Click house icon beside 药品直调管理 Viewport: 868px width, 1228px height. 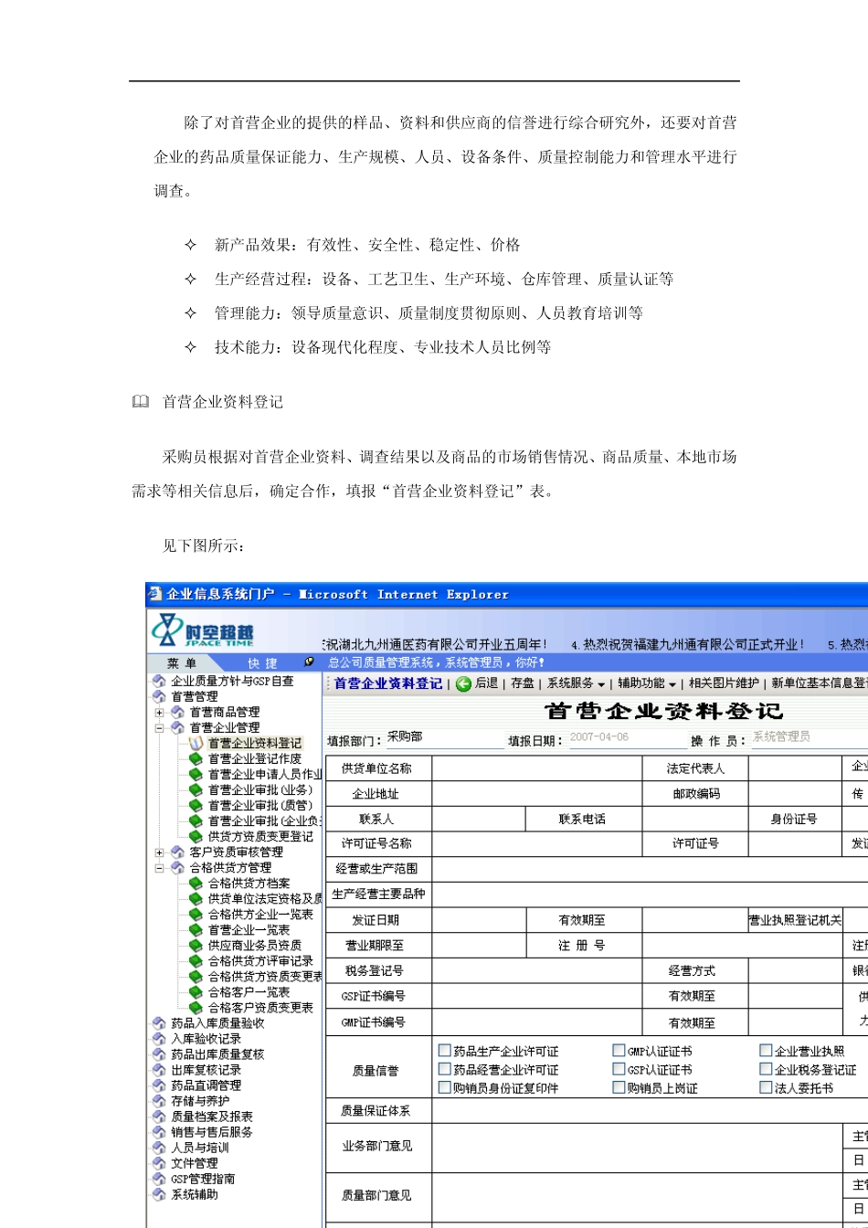click(159, 1085)
